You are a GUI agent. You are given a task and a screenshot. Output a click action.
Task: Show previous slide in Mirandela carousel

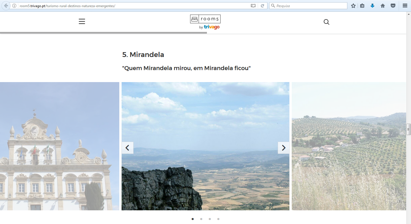coord(128,148)
